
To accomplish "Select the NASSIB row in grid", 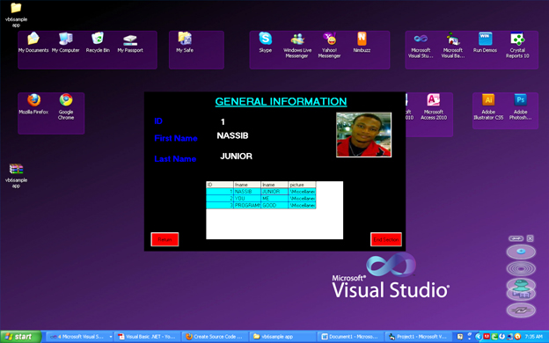I will click(260, 192).
